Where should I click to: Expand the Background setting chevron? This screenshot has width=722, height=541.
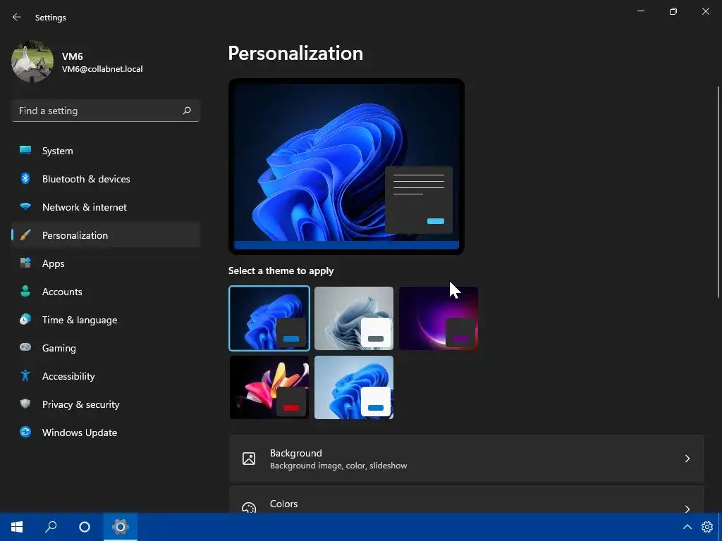click(x=687, y=459)
